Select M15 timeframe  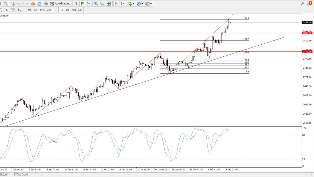pyautogui.click(x=42, y=10)
